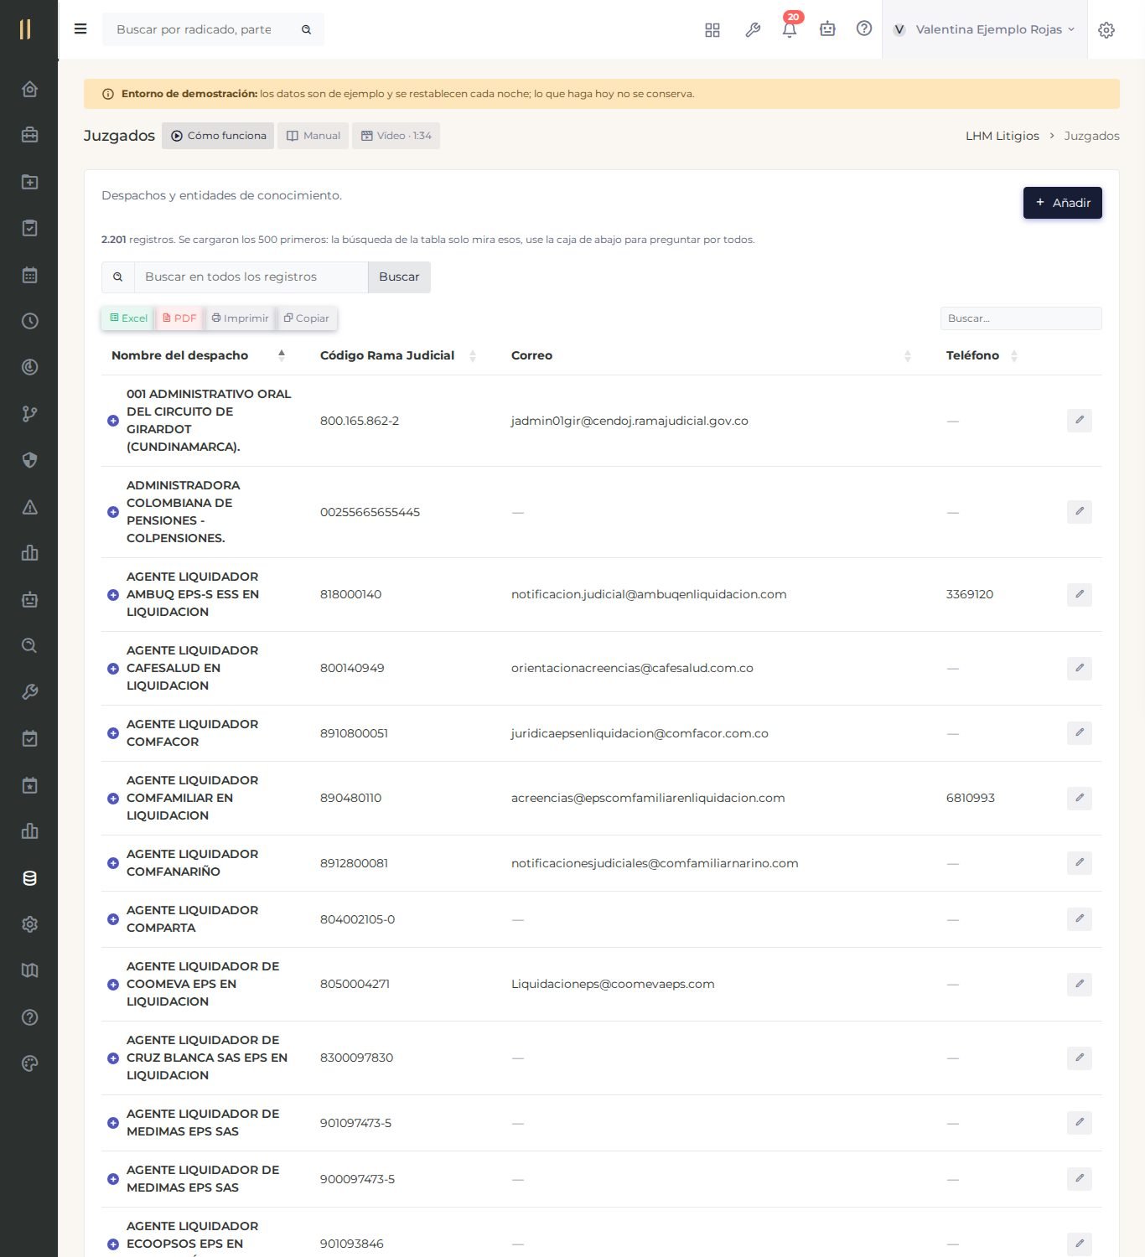This screenshot has width=1145, height=1257.
Task: Open the apps grid icon in header
Action: coord(712,29)
